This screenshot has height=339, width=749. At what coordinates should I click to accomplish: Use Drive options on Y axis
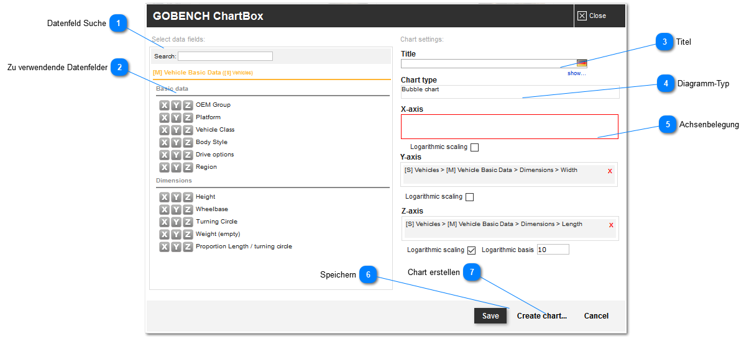point(176,155)
